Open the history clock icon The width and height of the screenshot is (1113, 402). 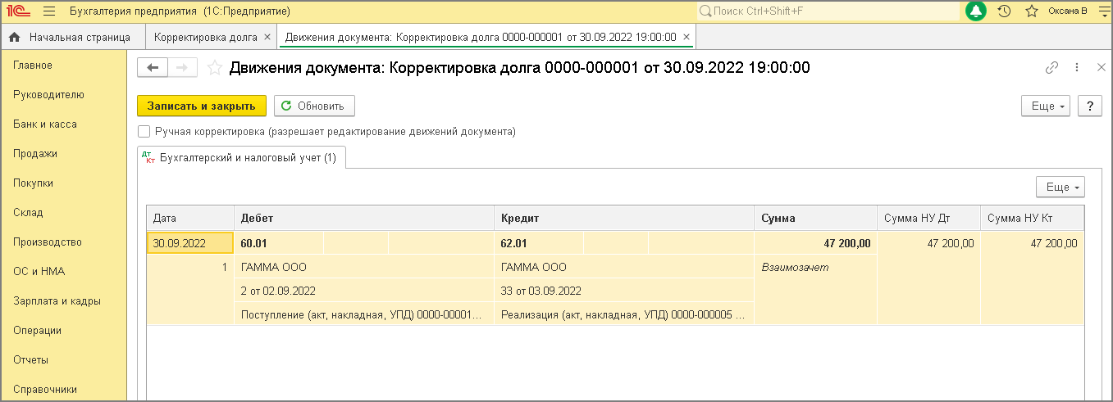click(x=1004, y=11)
